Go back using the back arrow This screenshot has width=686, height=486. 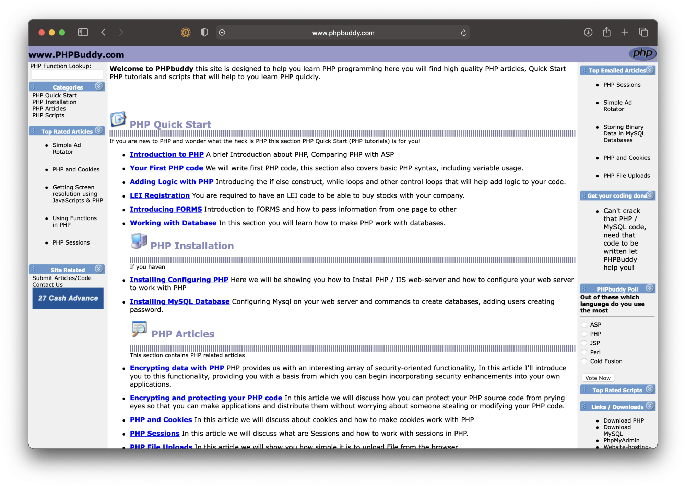coord(104,32)
